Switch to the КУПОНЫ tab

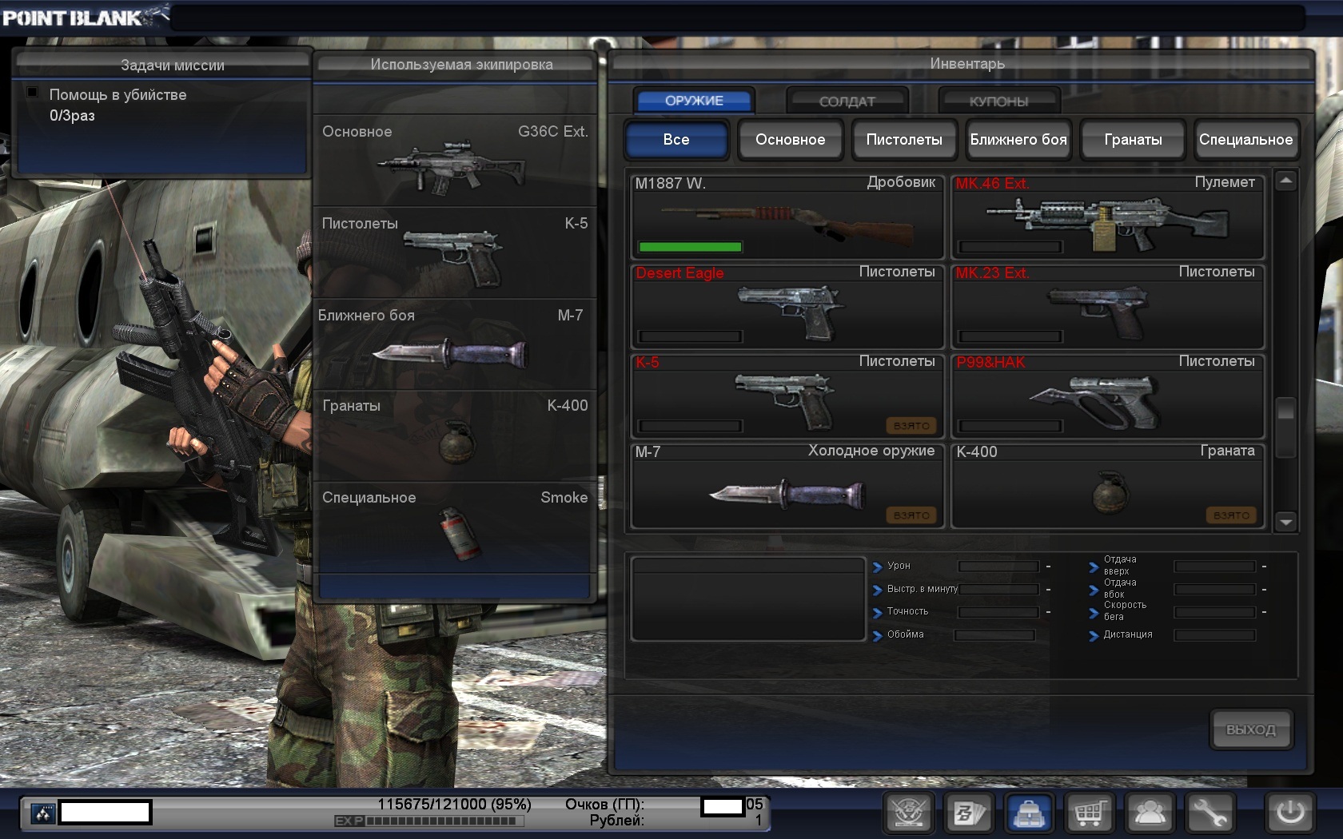point(998,101)
